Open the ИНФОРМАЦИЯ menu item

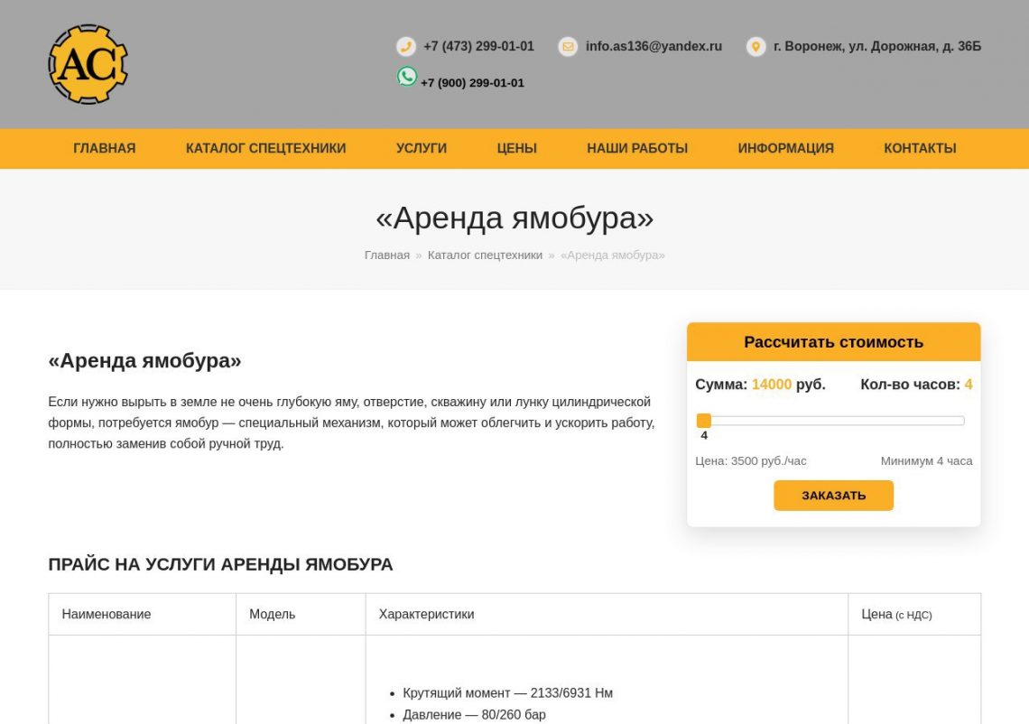pyautogui.click(x=785, y=148)
